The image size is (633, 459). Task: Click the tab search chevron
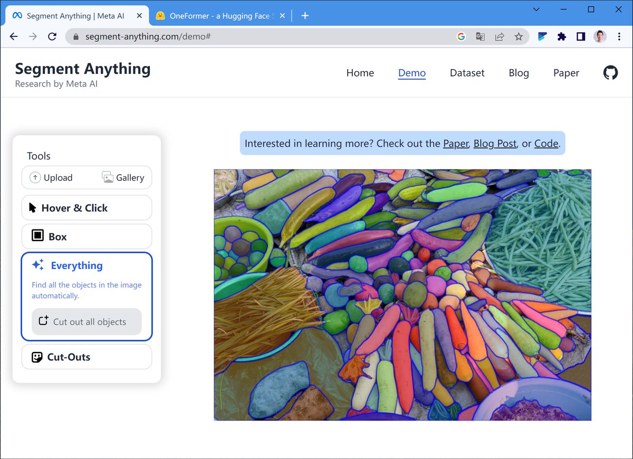[x=536, y=9]
